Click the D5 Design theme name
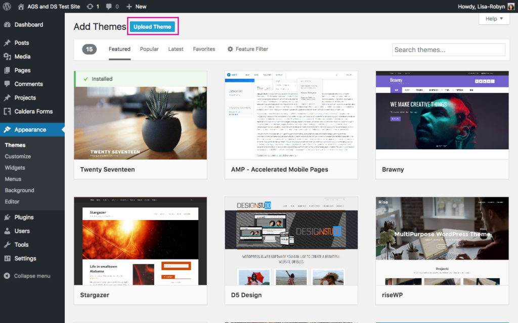 (246, 295)
